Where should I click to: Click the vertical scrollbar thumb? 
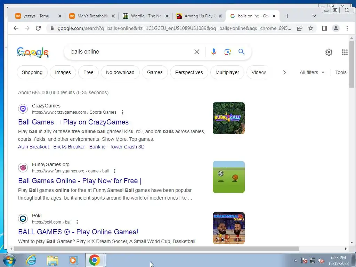351,64
